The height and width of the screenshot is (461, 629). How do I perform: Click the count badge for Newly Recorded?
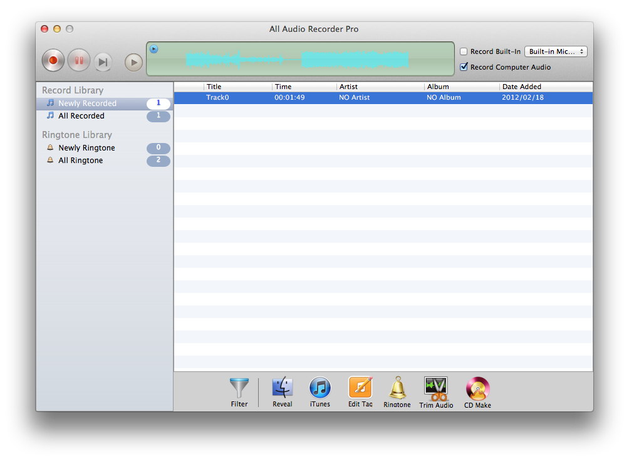pyautogui.click(x=159, y=103)
